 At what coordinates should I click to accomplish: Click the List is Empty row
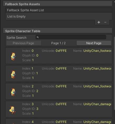pos(59,16)
